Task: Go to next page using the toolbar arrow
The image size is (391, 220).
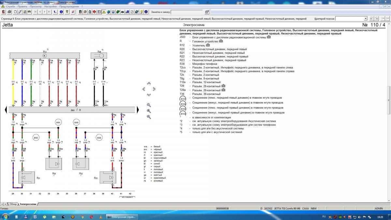Action: pyautogui.click(x=44, y=12)
